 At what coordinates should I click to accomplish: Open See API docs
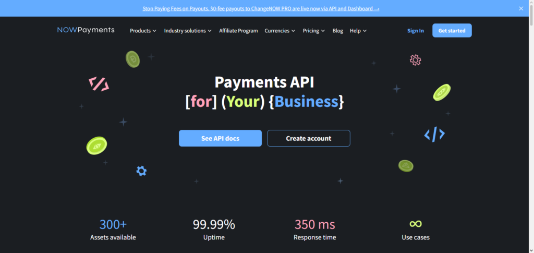point(221,138)
